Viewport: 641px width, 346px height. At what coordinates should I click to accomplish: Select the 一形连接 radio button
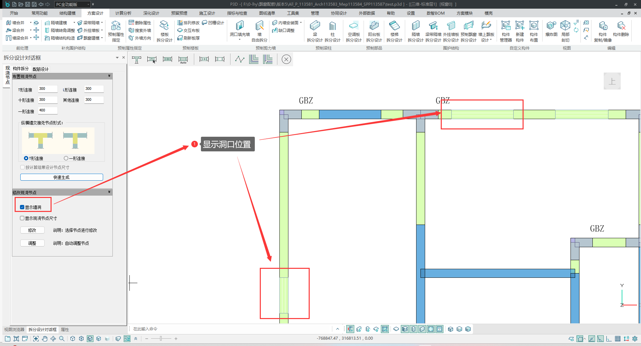66,158
